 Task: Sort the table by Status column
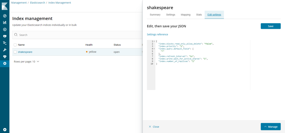pos(117,45)
